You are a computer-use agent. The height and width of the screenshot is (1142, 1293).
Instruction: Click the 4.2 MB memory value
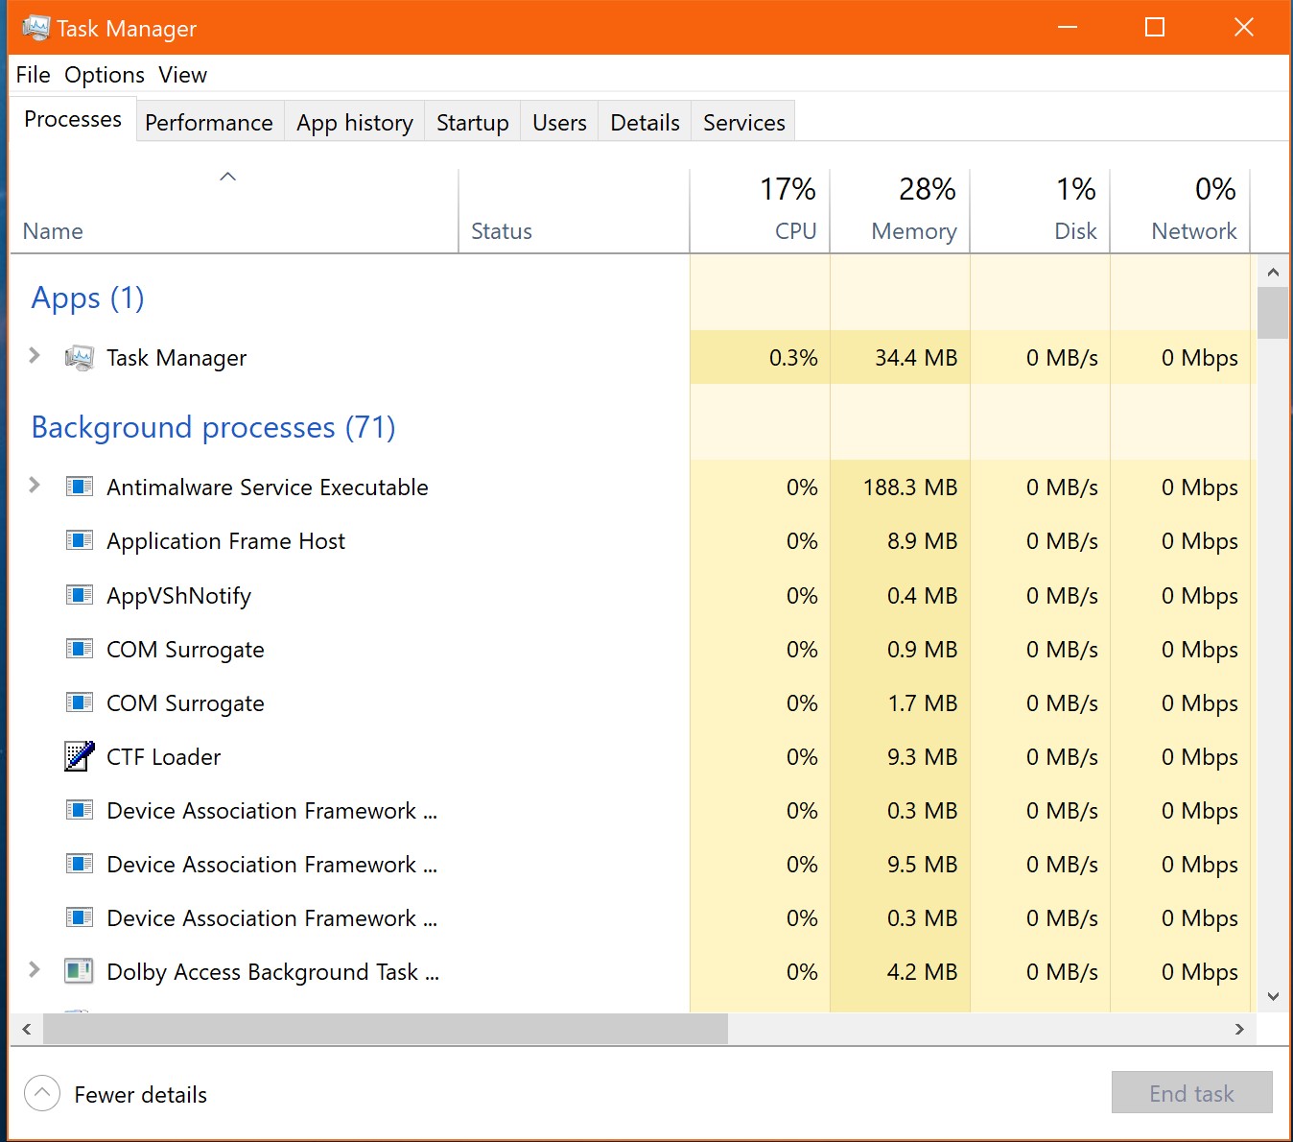[922, 972]
